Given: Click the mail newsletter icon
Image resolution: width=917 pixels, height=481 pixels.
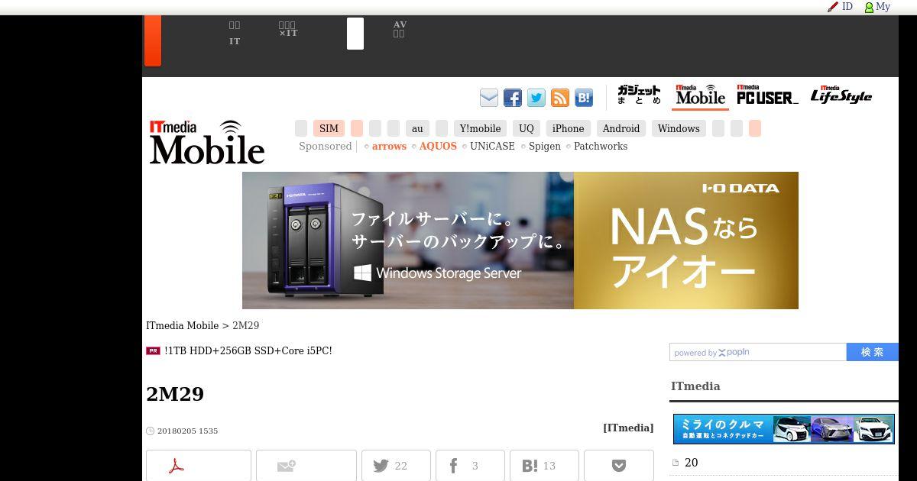Looking at the screenshot, I should [x=489, y=98].
